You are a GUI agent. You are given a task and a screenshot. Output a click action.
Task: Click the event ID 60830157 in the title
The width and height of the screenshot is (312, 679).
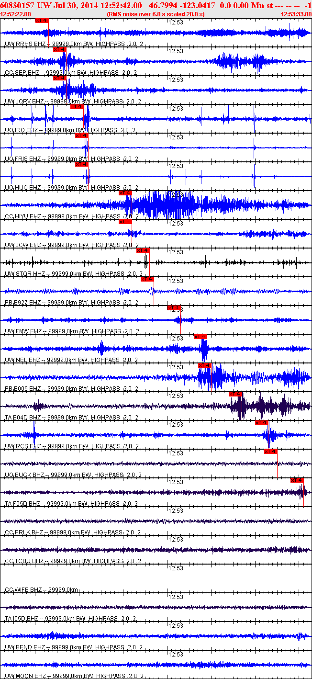pos(17,5)
